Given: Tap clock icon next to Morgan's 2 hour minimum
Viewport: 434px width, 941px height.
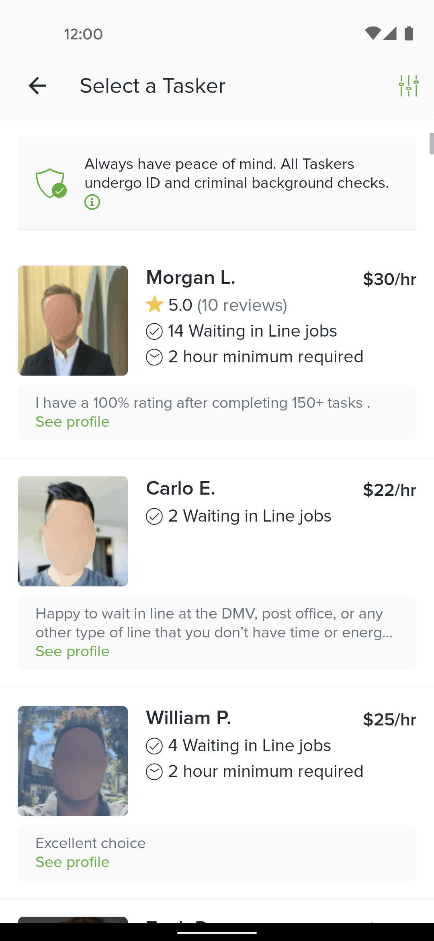Looking at the screenshot, I should (x=154, y=357).
